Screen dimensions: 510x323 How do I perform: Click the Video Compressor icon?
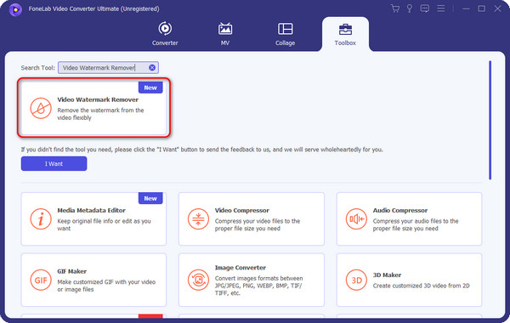(198, 219)
